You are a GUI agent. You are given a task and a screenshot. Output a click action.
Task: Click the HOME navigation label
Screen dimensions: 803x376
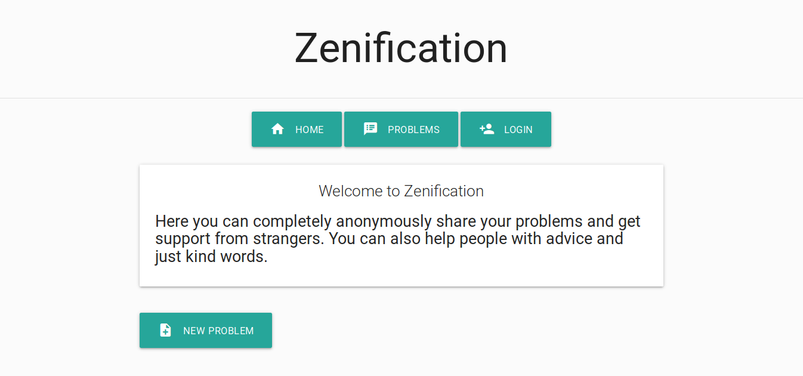(310, 129)
